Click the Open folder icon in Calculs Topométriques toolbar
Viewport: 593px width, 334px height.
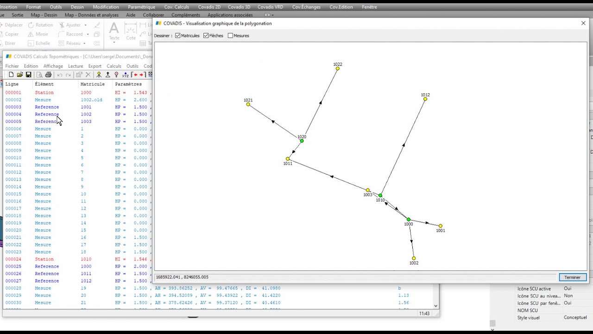[20, 75]
